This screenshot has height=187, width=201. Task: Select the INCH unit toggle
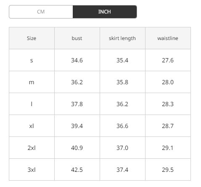click(105, 12)
